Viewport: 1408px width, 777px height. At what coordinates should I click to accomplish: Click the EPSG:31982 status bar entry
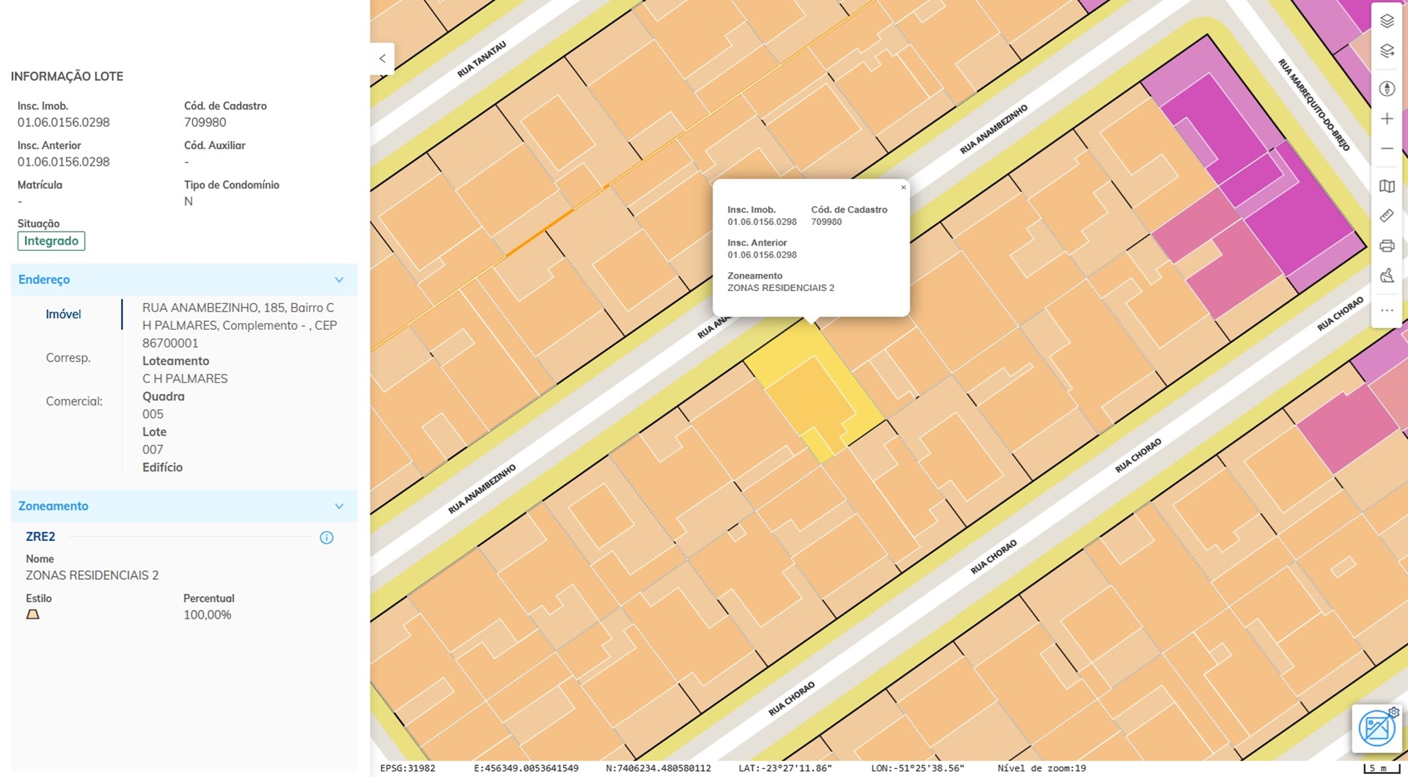click(x=408, y=768)
